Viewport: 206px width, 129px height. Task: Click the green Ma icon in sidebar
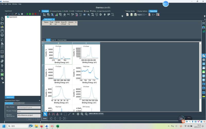(x=2, y=75)
